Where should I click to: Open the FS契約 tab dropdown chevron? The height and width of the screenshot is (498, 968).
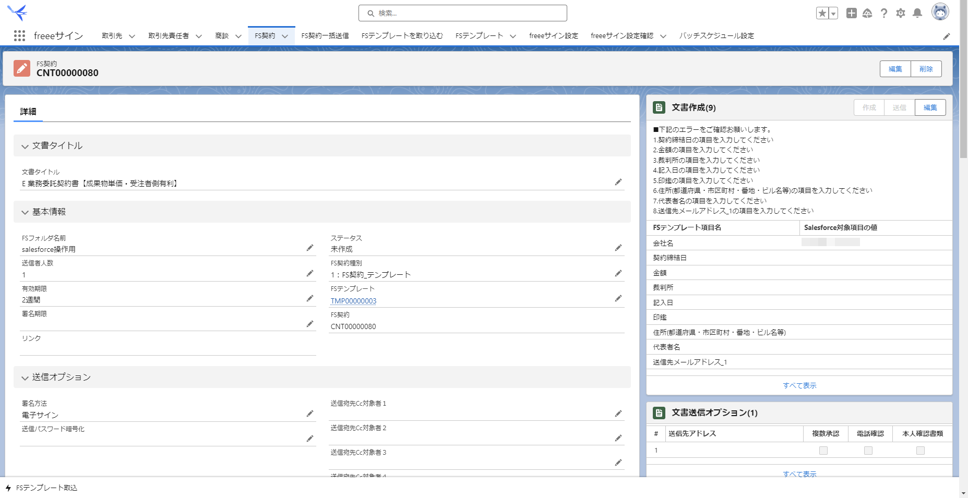(285, 36)
